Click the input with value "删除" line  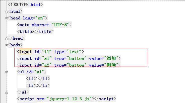(x=69, y=65)
